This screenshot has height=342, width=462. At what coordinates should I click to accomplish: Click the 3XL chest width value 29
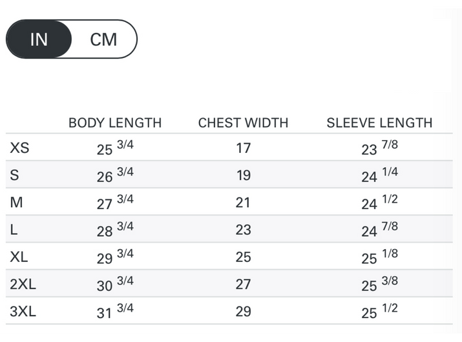pos(243,312)
